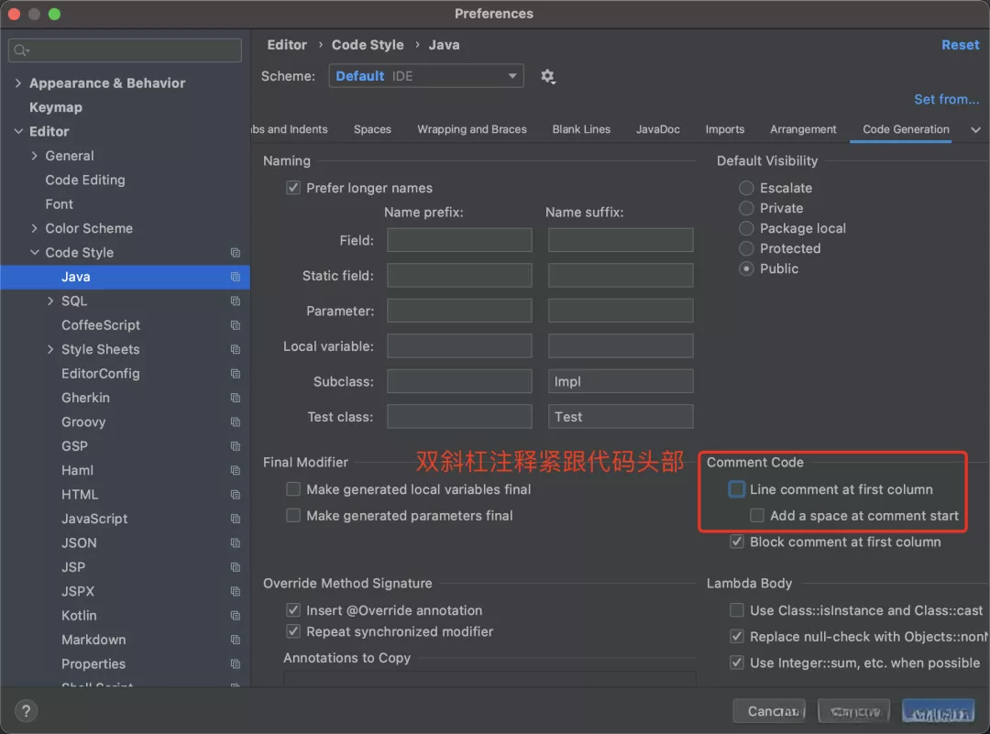This screenshot has width=990, height=734.
Task: Check Add a space at comment start
Action: click(x=756, y=516)
